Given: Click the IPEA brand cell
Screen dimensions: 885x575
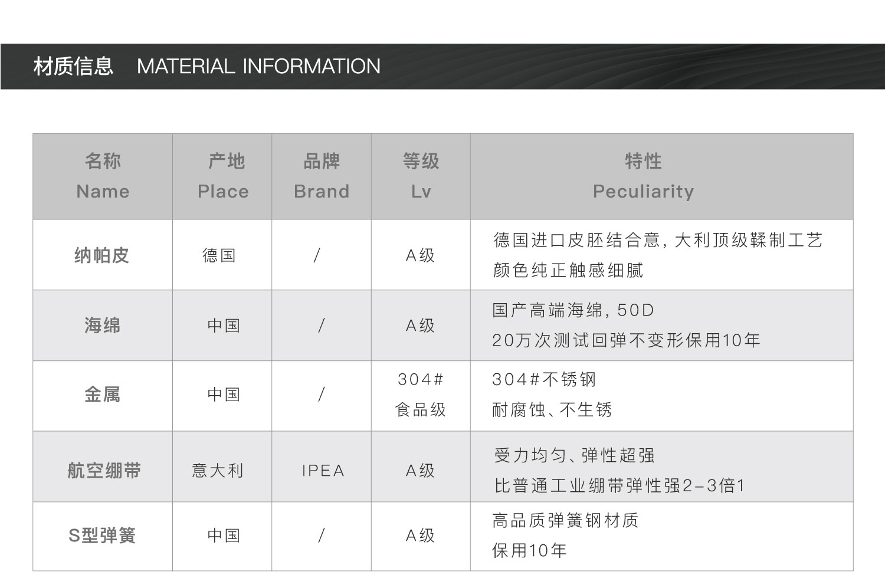Looking at the screenshot, I should [323, 471].
